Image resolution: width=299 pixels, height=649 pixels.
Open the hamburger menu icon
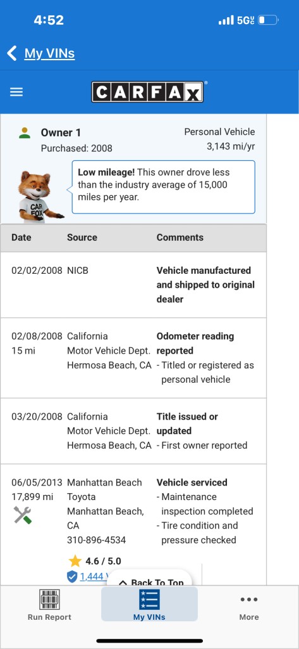tap(16, 92)
